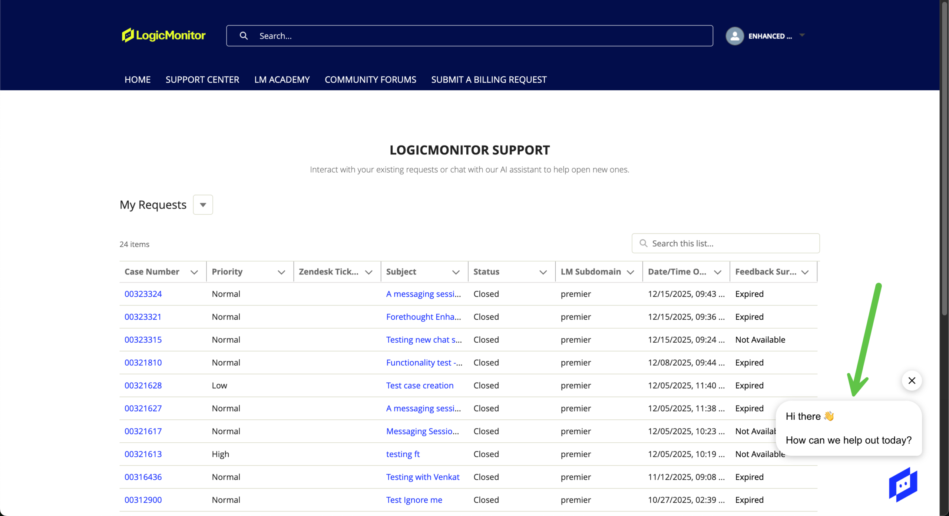949x516 pixels.
Task: Open case number 00323324
Action: tap(143, 294)
